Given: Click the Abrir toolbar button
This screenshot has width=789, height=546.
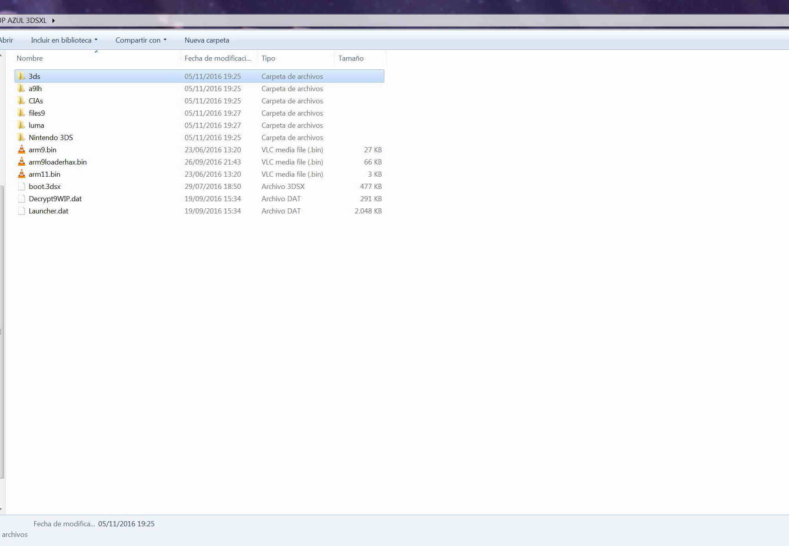Looking at the screenshot, I should tap(6, 40).
